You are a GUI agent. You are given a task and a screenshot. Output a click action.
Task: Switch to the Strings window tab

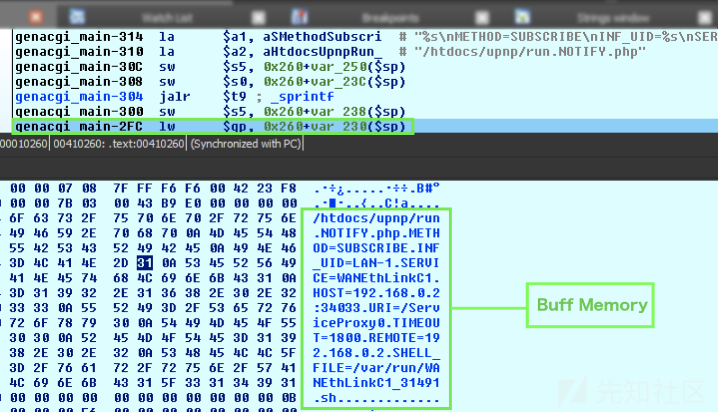pyautogui.click(x=613, y=18)
